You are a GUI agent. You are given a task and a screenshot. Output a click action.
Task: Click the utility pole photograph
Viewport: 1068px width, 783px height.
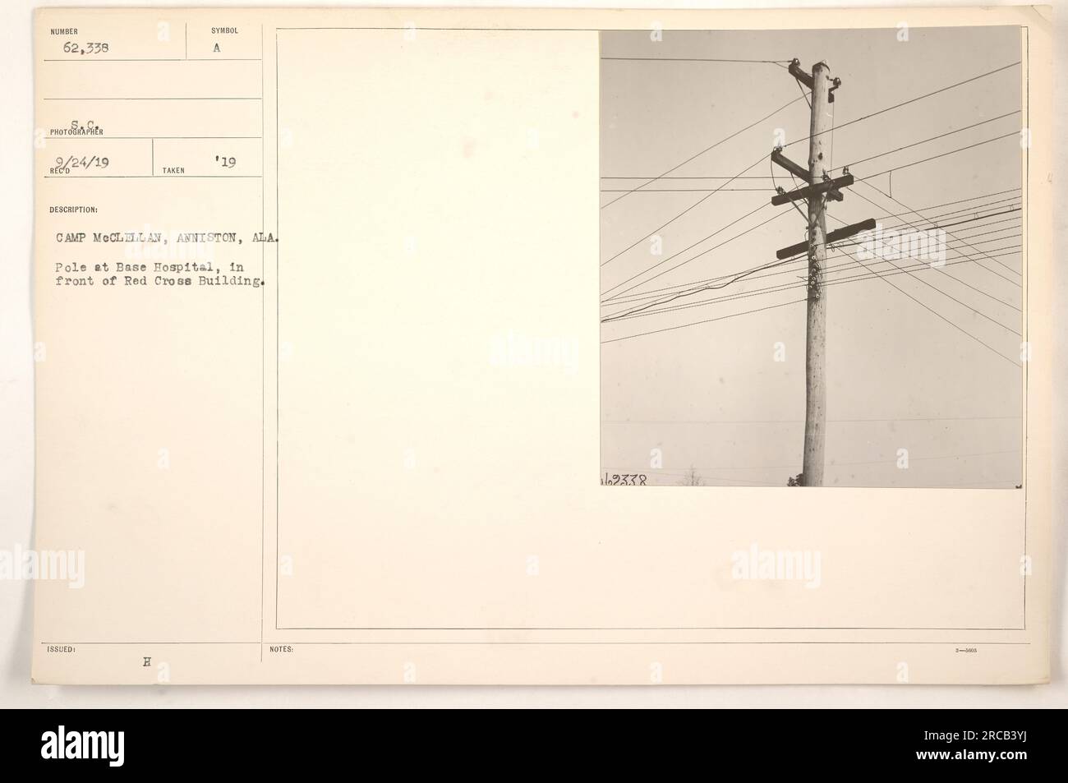point(811,256)
